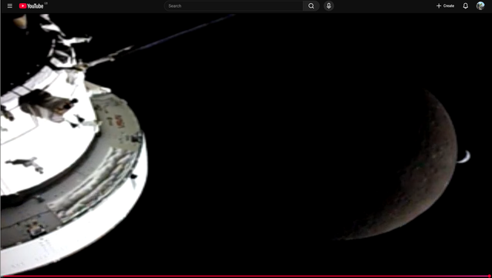Click the video frame to pause playback
This screenshot has width=492, height=278.
tap(246, 144)
